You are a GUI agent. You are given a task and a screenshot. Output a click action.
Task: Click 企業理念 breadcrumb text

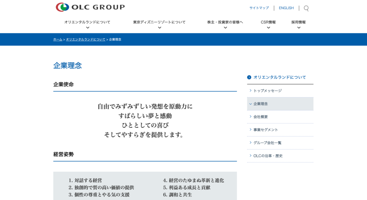[115, 39]
